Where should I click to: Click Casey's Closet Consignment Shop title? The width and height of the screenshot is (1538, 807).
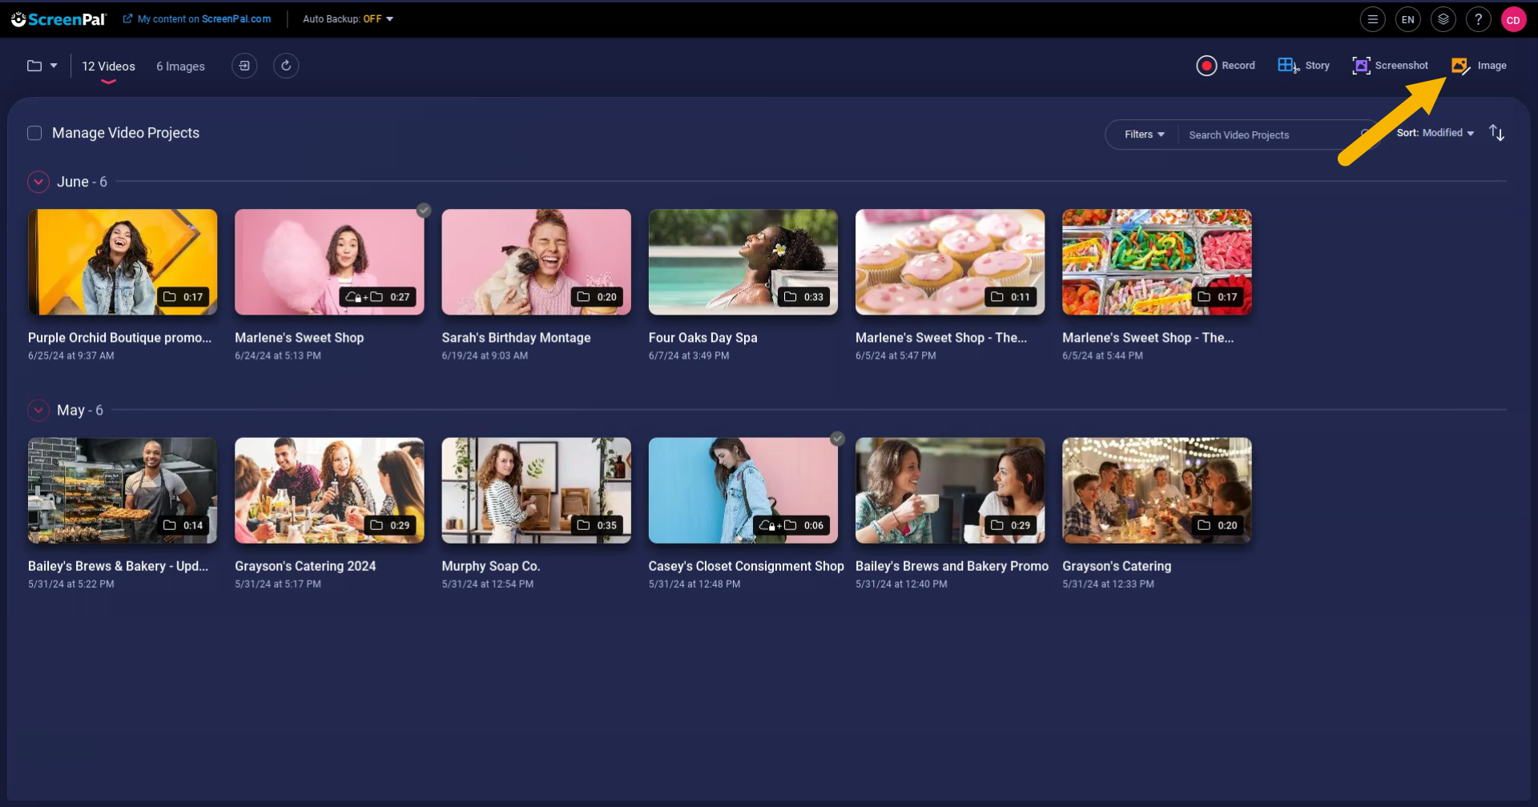click(x=746, y=566)
